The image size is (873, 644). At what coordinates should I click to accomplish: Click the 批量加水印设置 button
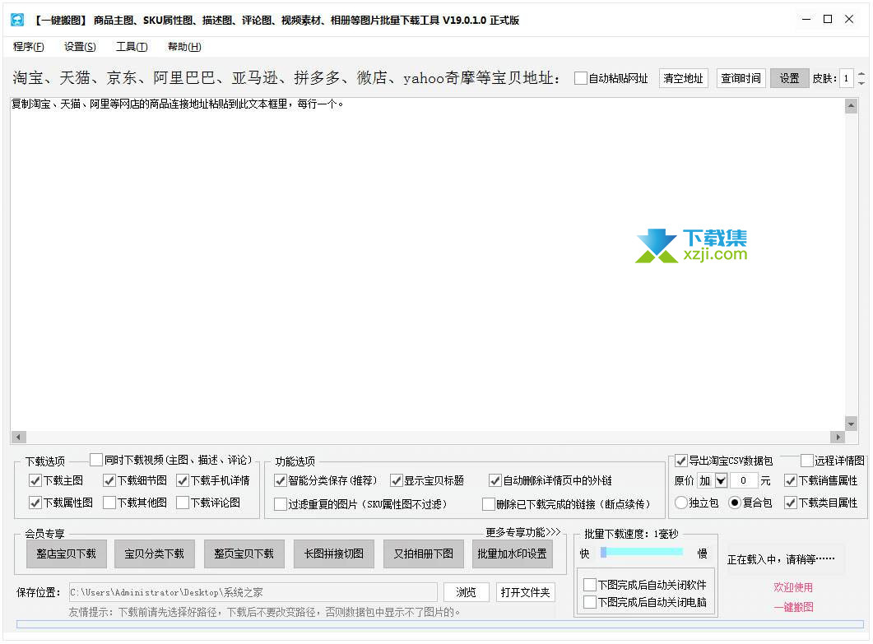pos(513,554)
